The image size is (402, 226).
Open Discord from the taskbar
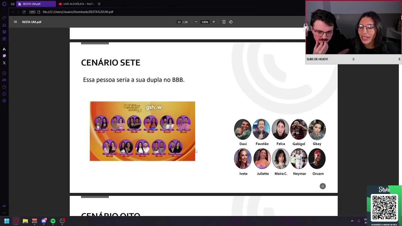point(44,221)
